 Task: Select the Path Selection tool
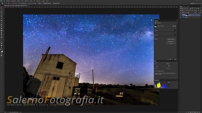click(1, 41)
